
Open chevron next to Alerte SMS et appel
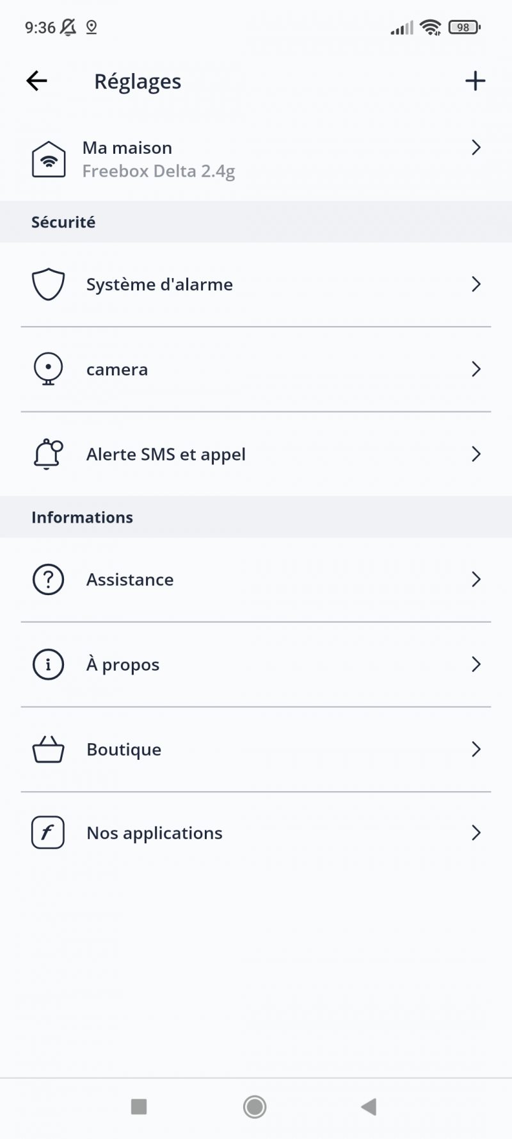coord(476,454)
